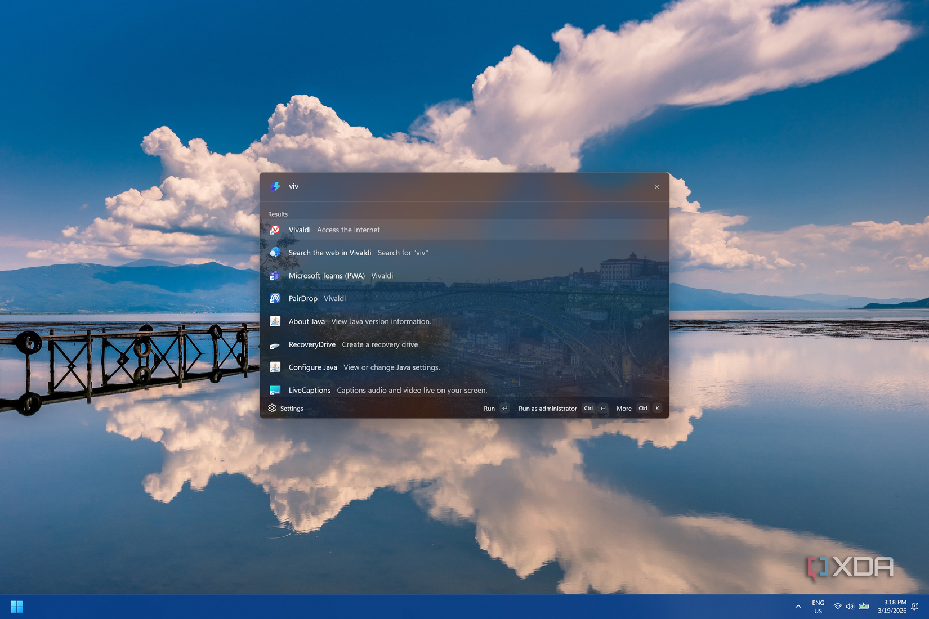Screen dimensions: 929x619
Task: Open the Wi-Fi network status icon
Action: click(838, 607)
